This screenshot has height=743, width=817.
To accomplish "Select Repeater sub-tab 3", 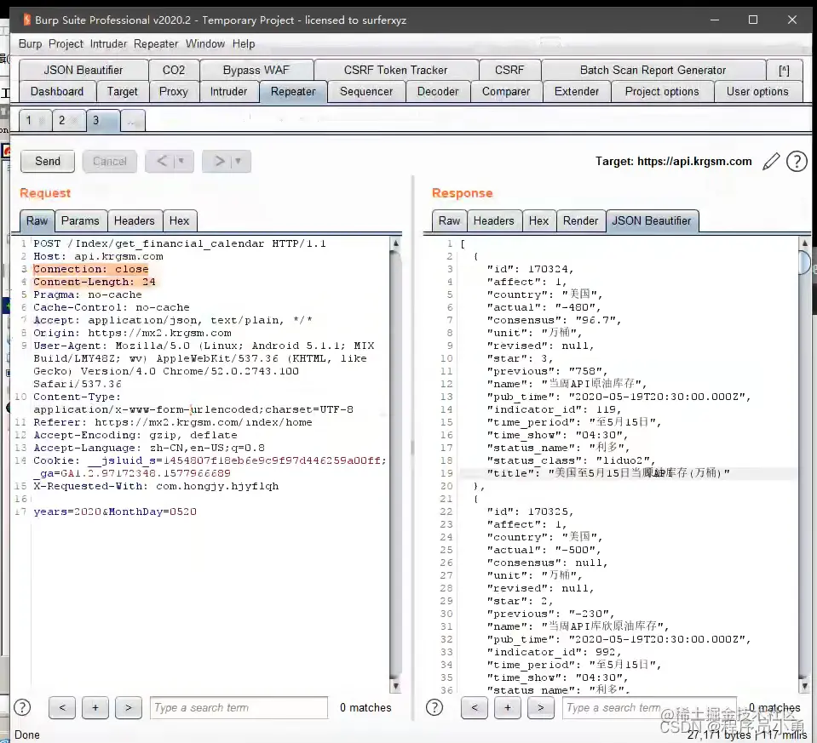I will pyautogui.click(x=102, y=121).
